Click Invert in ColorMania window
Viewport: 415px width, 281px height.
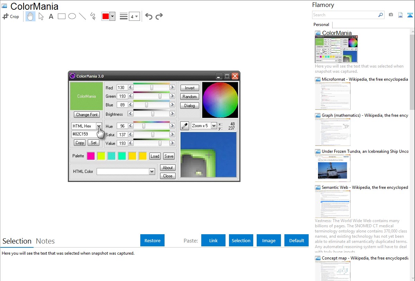click(189, 88)
